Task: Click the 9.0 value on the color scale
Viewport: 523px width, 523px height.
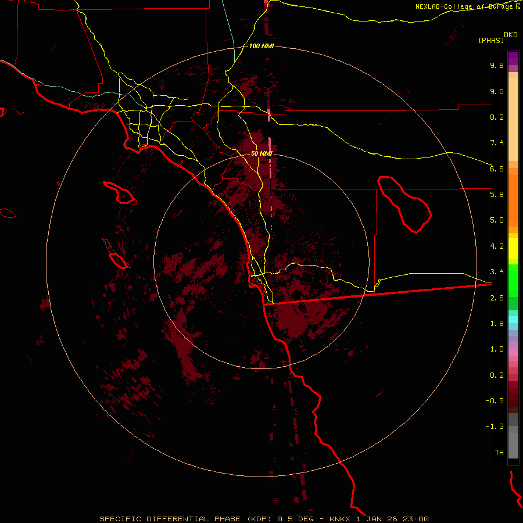Action: click(497, 91)
